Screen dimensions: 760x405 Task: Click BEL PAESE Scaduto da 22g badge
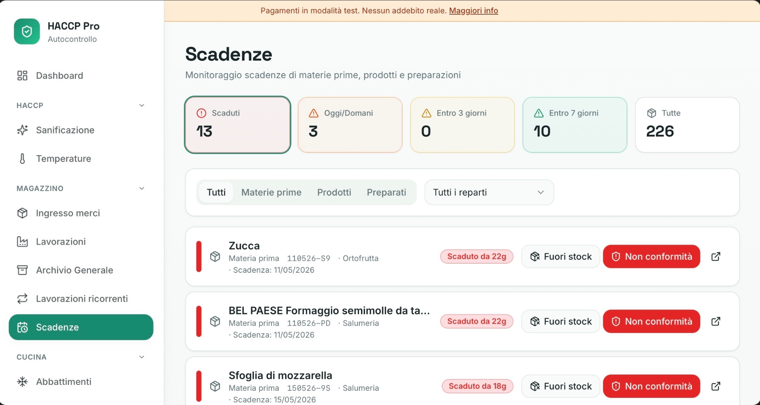pyautogui.click(x=477, y=321)
